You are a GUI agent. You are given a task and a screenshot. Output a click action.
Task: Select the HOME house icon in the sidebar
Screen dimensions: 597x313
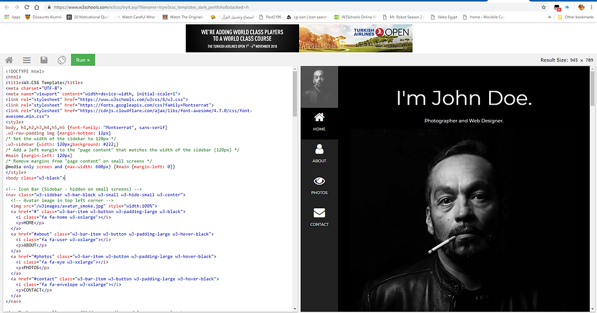[x=319, y=118]
